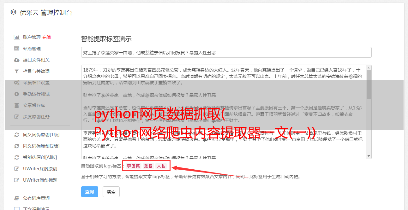
Task: Click the refresh icon beside 智能伪原创[AI版]
Action: point(17,157)
